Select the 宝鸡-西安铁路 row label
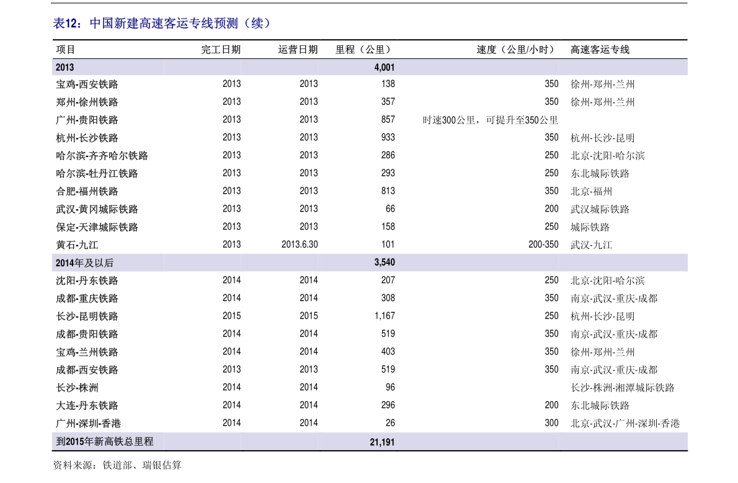The width and height of the screenshot is (738, 483). 87,84
